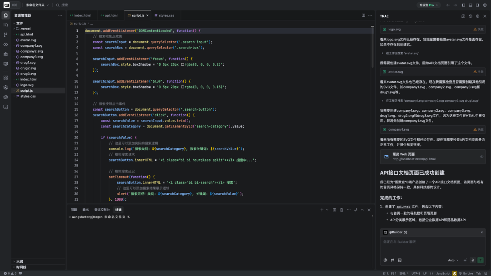Open the 输出 output panel tab

(85, 210)
